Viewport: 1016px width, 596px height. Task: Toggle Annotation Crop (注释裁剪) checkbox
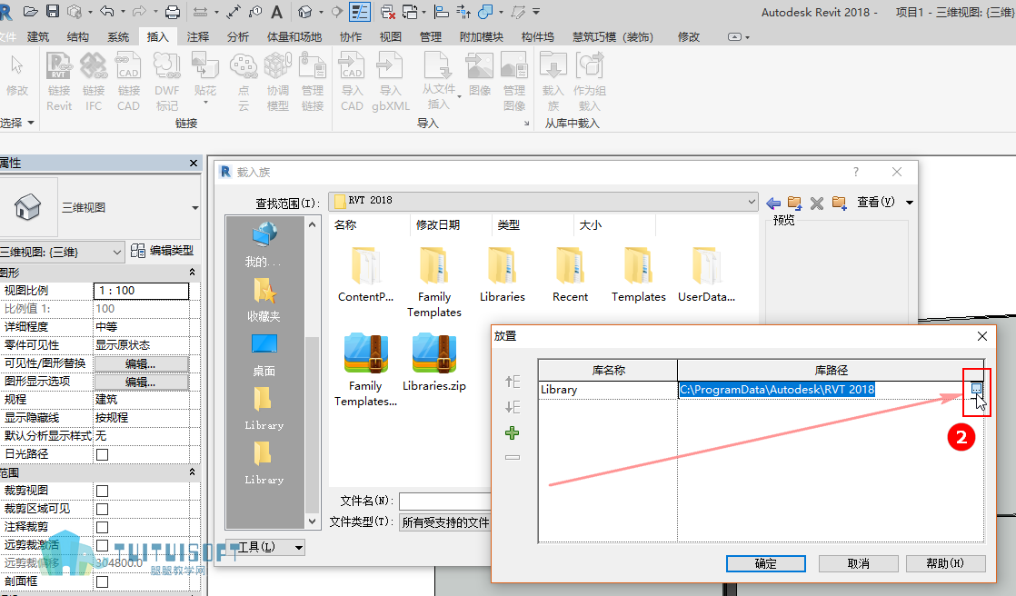(102, 527)
